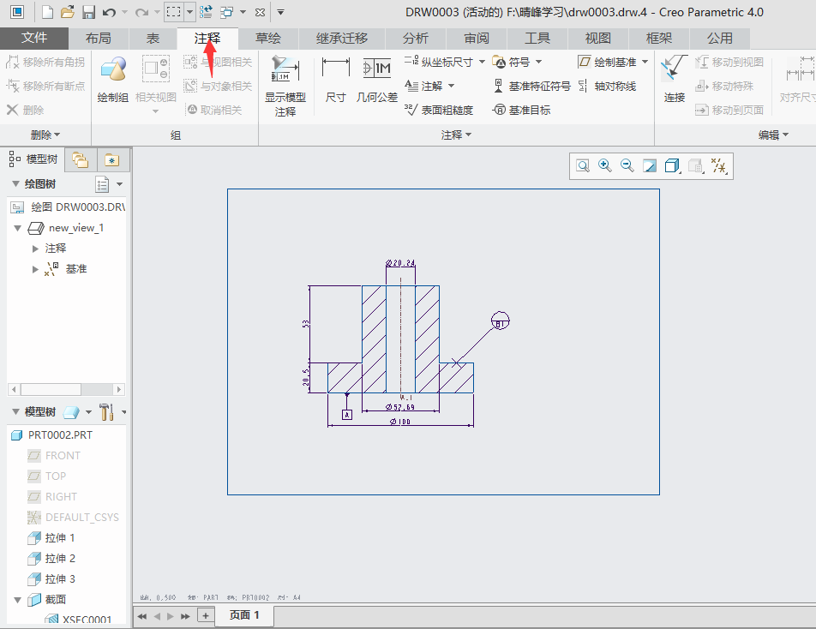Switch to the 表 table tab
The image size is (816, 629).
(x=153, y=38)
